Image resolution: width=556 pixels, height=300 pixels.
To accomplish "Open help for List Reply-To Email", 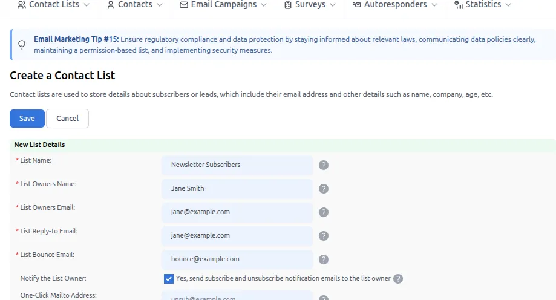I will coord(324,236).
